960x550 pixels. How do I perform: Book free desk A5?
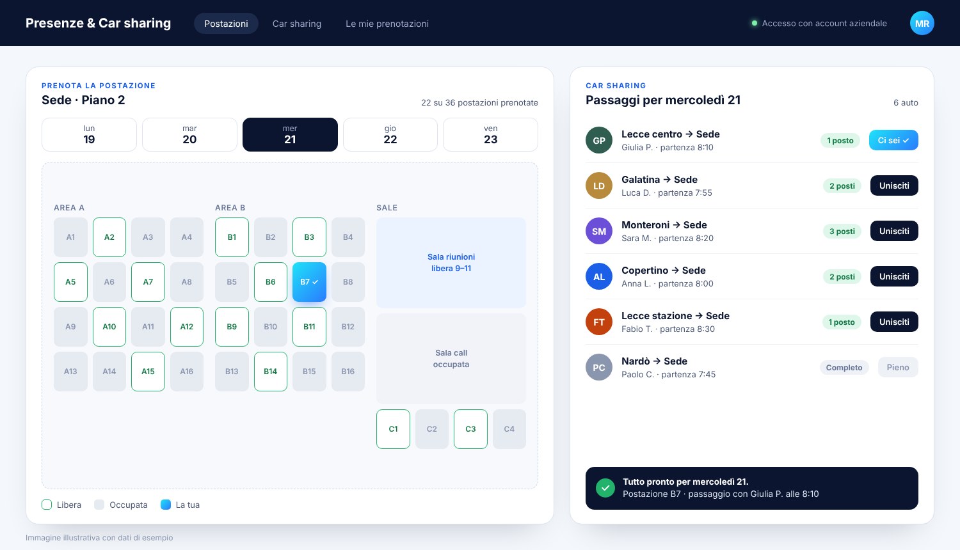70,282
